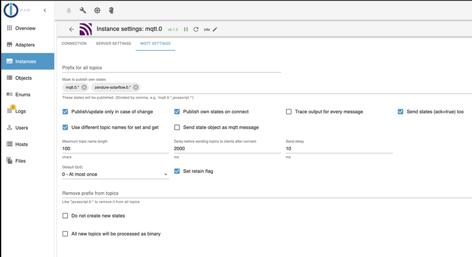Edit the delay before sending topics field
The height and width of the screenshot is (257, 472).
point(227,149)
